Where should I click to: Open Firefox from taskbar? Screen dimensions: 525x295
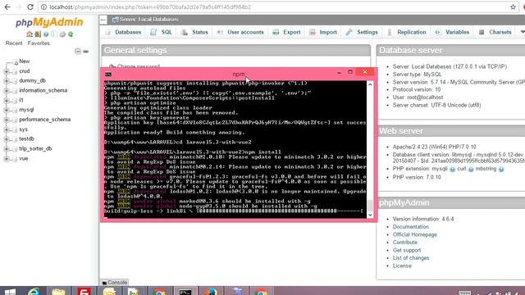210,292
